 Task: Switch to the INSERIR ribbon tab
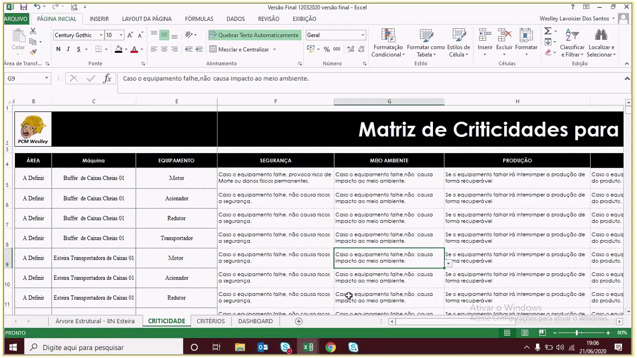point(99,19)
